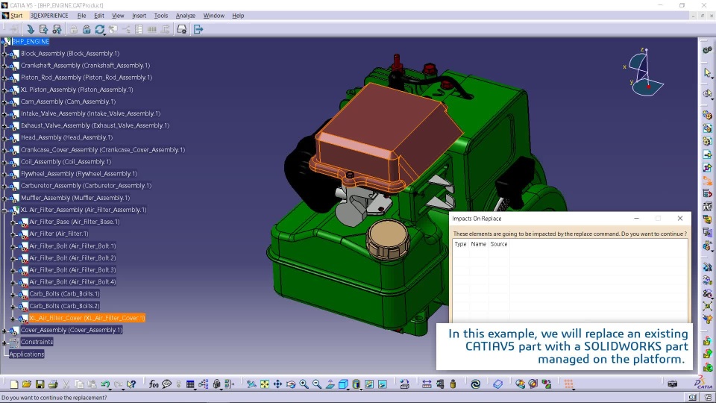Click the Open folder icon
The width and height of the screenshot is (716, 403).
pos(27,384)
